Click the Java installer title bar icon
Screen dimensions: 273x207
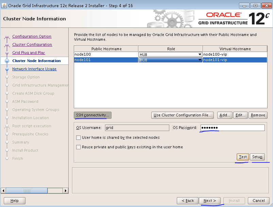pyautogui.click(x=4, y=5)
